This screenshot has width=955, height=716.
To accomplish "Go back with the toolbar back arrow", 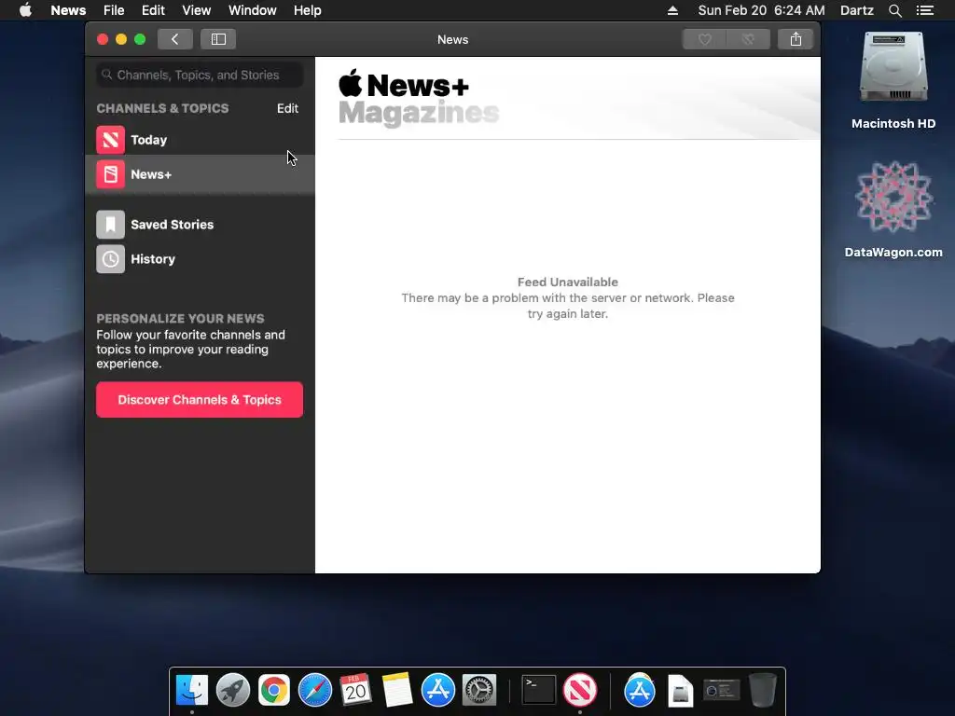I will (x=174, y=39).
